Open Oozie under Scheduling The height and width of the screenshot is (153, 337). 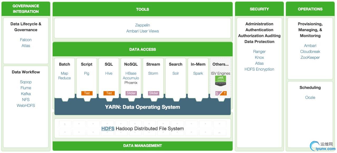pyautogui.click(x=310, y=97)
